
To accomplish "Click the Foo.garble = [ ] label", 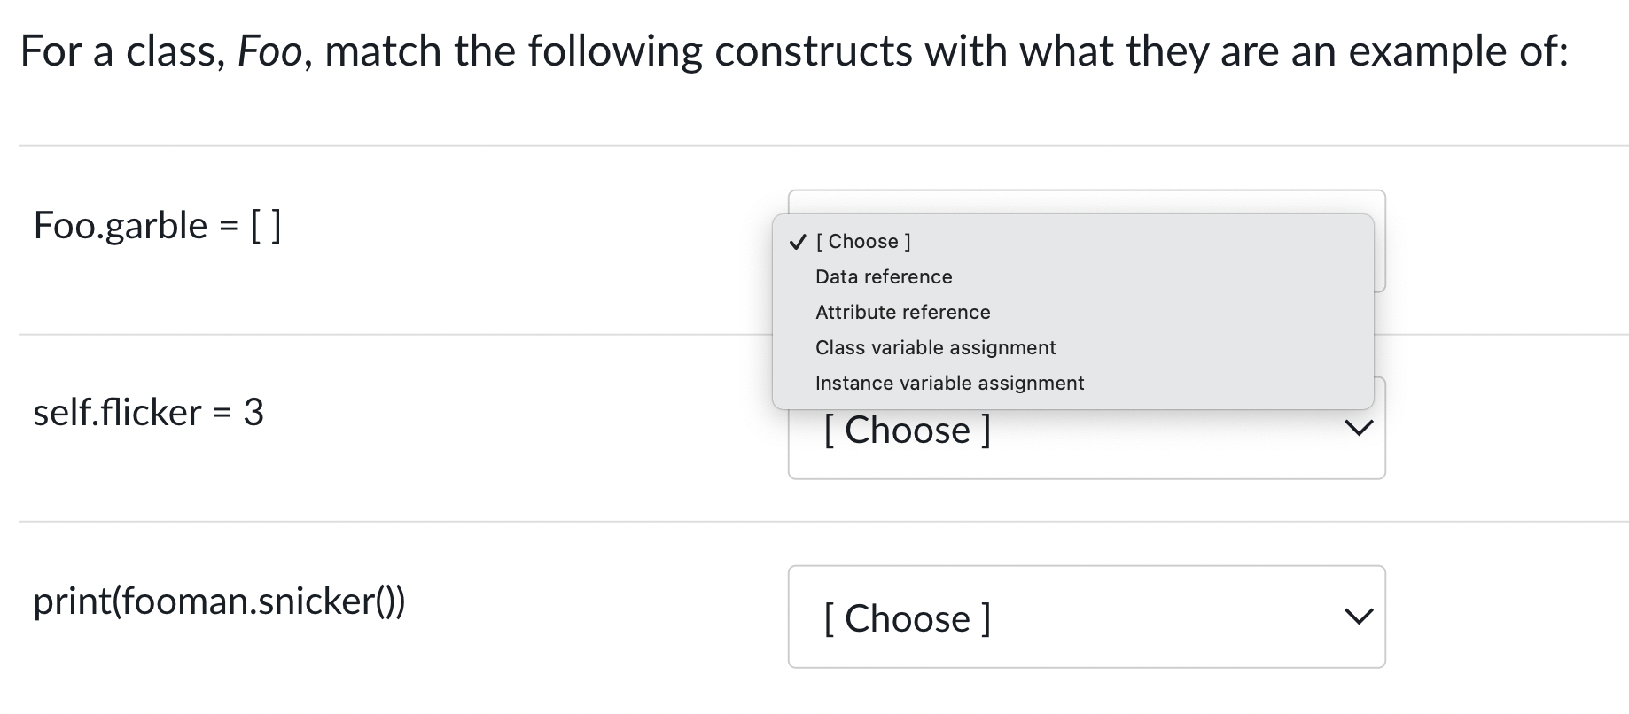I will 158,225.
